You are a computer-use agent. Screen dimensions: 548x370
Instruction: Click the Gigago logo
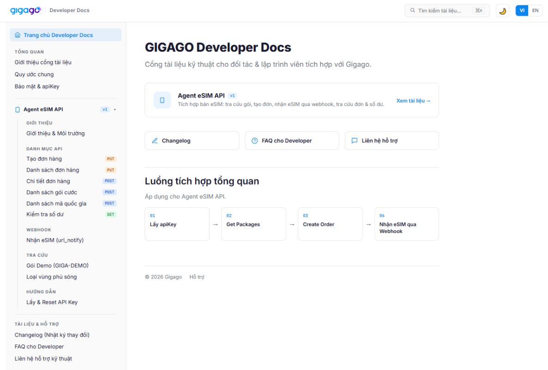(25, 11)
